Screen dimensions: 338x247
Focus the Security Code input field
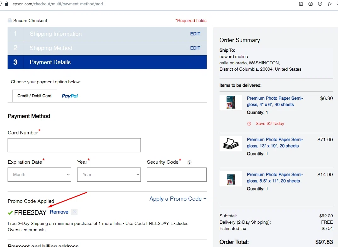(177, 174)
